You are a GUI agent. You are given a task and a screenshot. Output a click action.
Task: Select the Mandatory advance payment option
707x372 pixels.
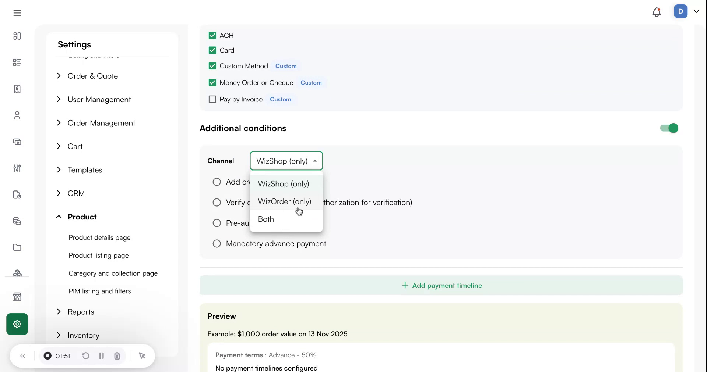[x=217, y=243]
